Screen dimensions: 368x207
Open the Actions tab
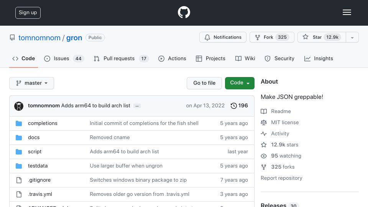point(172,58)
